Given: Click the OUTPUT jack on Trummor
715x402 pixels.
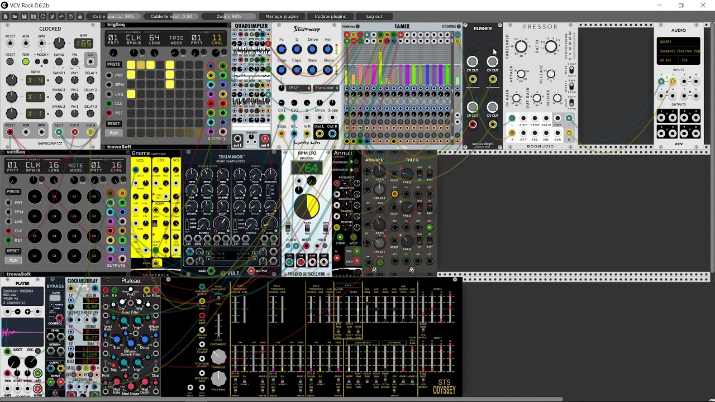Looking at the screenshot, I should tap(251, 271).
